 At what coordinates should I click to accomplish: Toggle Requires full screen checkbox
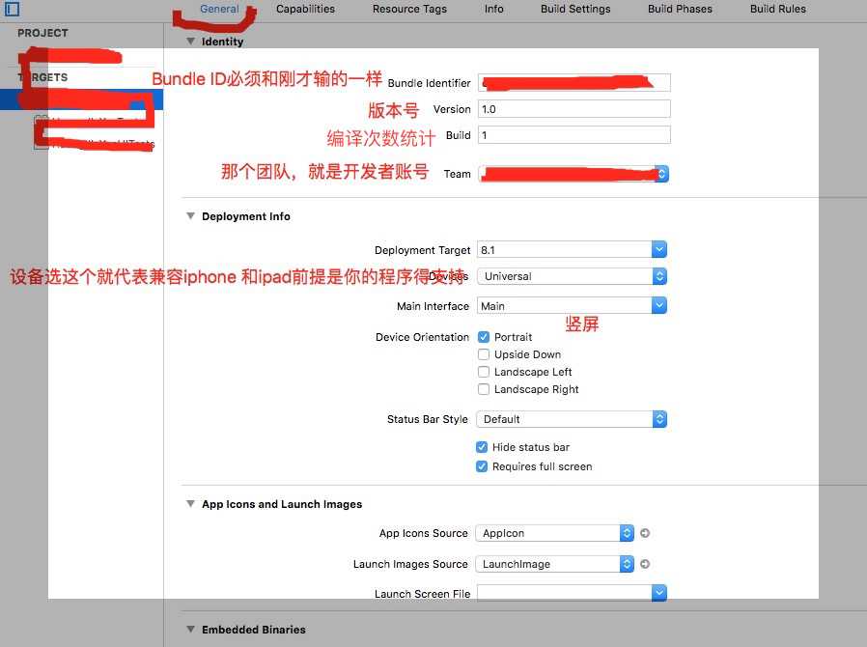coord(482,466)
